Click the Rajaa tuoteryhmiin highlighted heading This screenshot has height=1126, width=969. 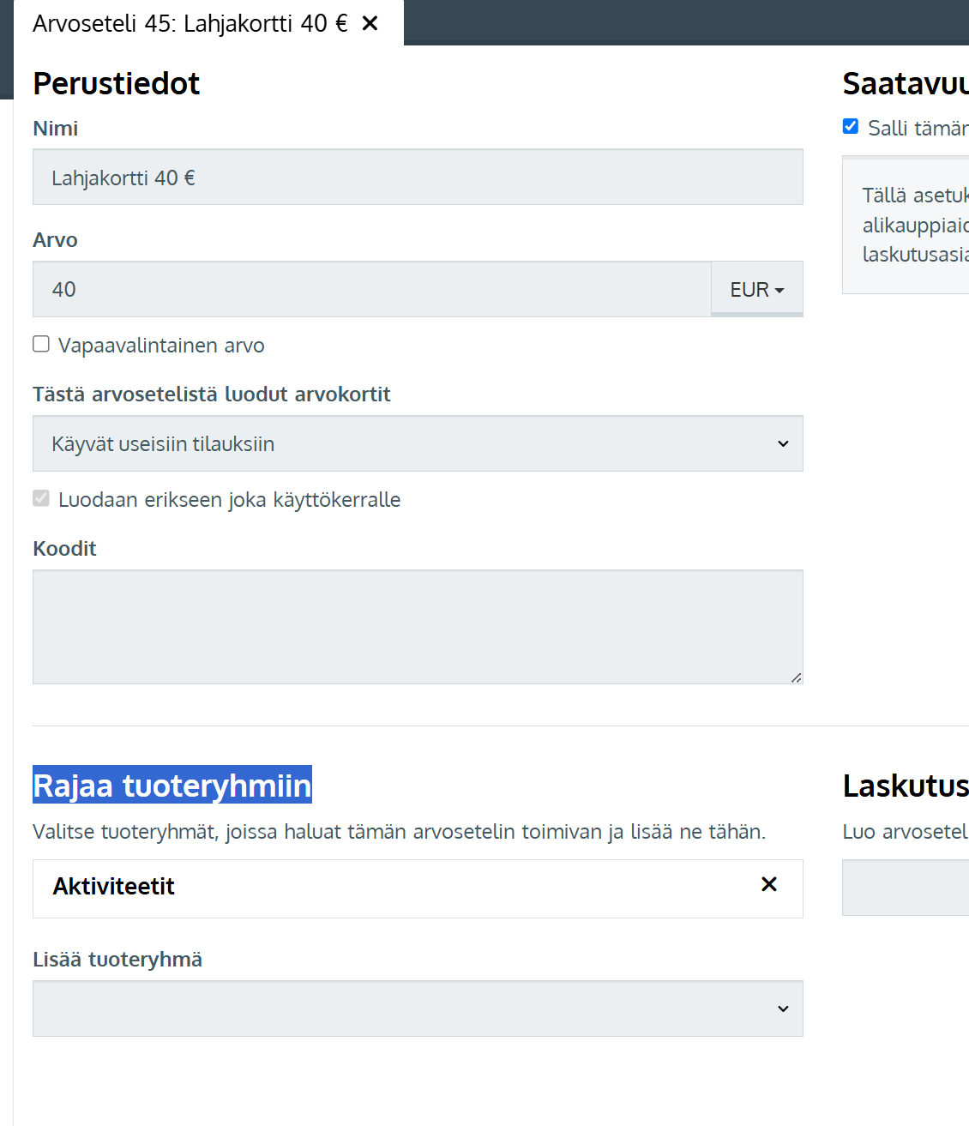point(172,785)
